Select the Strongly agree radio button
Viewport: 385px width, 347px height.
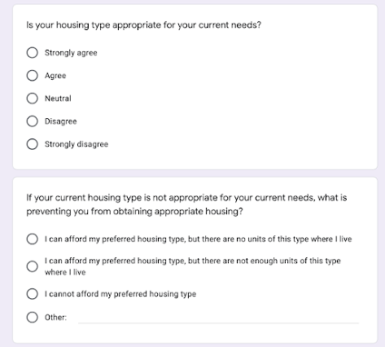[x=32, y=52]
